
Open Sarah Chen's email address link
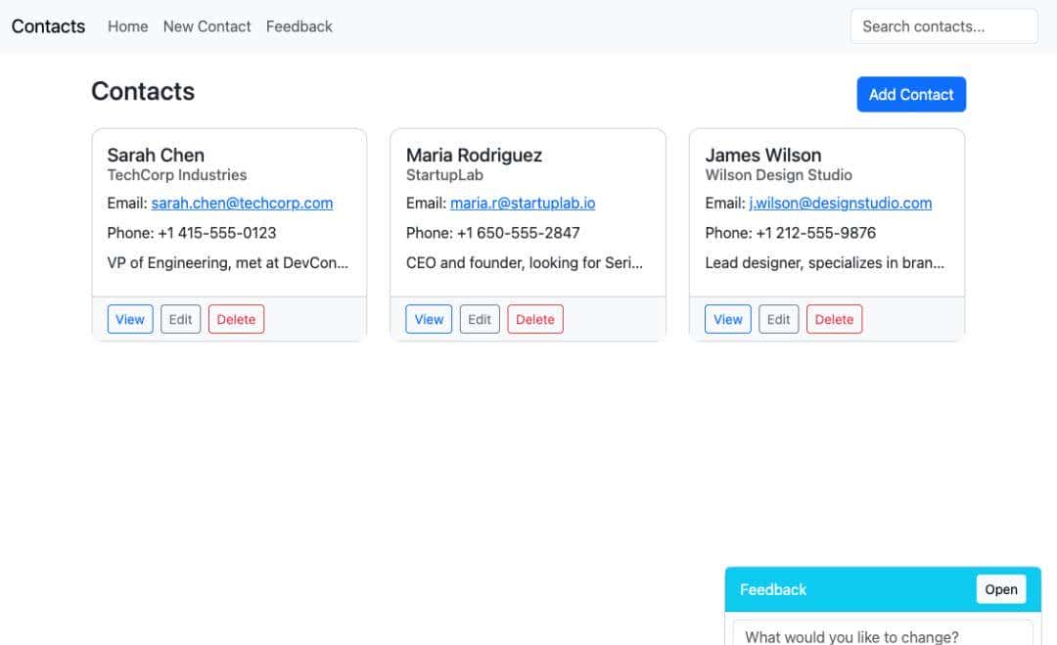pos(242,204)
